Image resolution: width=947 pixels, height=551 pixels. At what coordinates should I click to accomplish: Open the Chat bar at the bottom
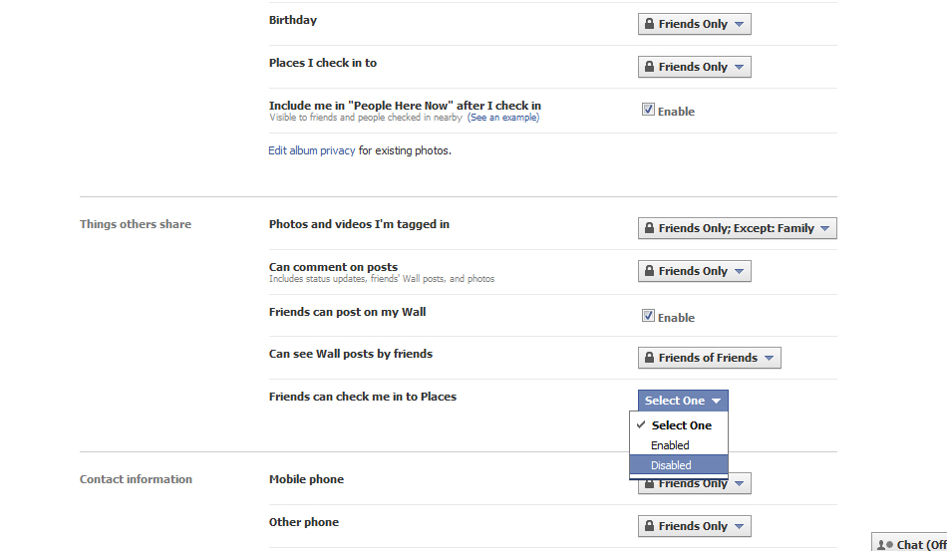click(909, 543)
